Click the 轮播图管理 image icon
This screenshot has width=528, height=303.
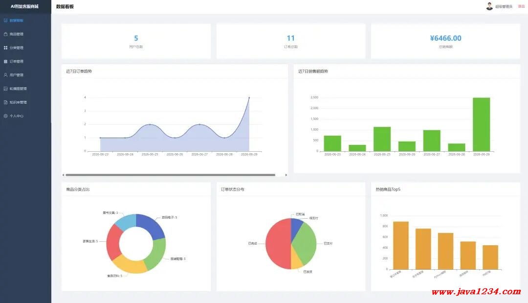pos(5,89)
